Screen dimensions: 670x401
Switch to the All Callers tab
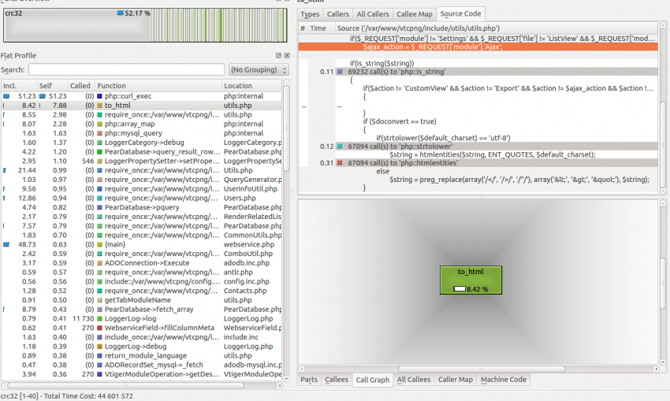[372, 14]
